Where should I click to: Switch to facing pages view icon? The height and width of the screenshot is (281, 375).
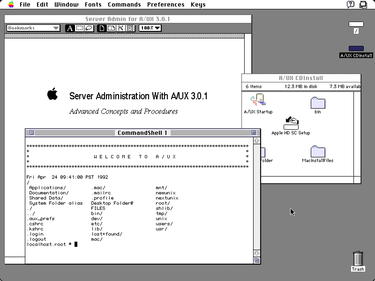pyautogui.click(x=111, y=28)
